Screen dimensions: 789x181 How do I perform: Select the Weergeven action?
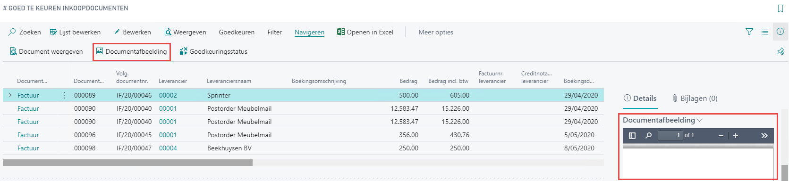coord(185,32)
